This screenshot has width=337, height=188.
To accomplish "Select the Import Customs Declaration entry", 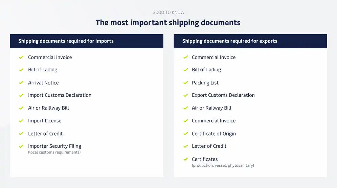I will [x=60, y=95].
